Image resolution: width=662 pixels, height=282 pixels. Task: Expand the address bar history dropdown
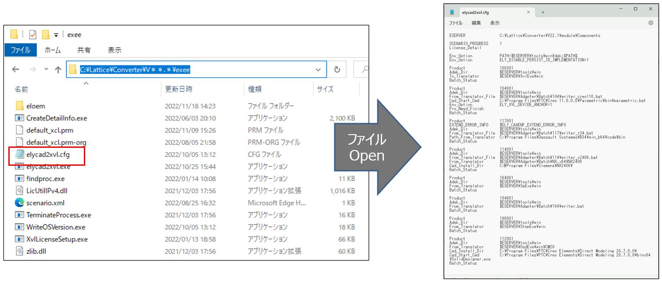click(x=318, y=69)
